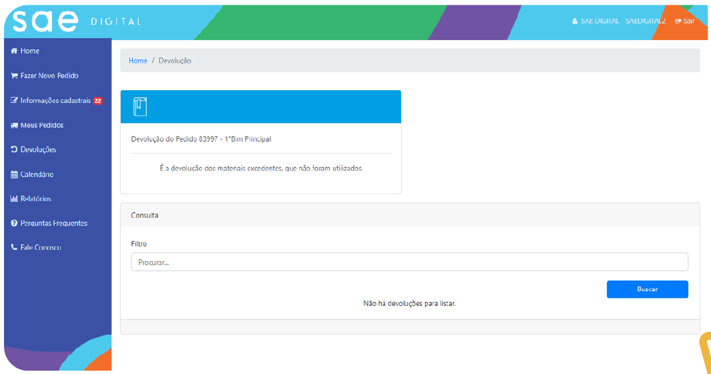Screen dimensions: 711x374
Task: Click the description about materiais excedentes
Action: point(261,168)
